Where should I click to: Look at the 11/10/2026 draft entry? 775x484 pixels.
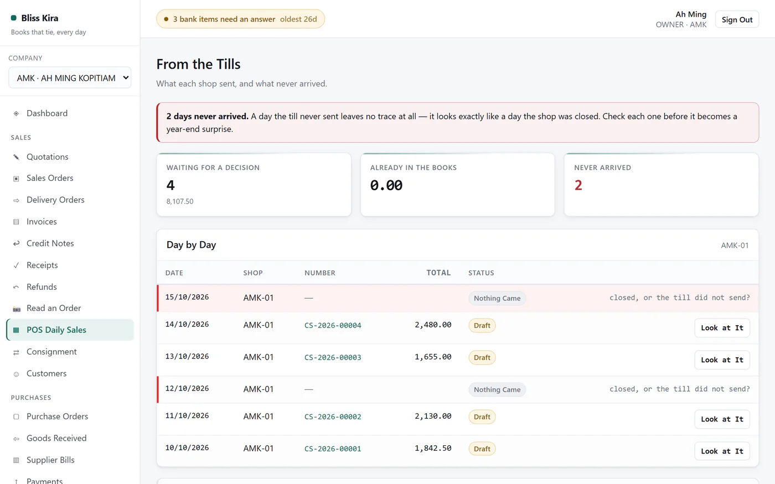pos(722,419)
